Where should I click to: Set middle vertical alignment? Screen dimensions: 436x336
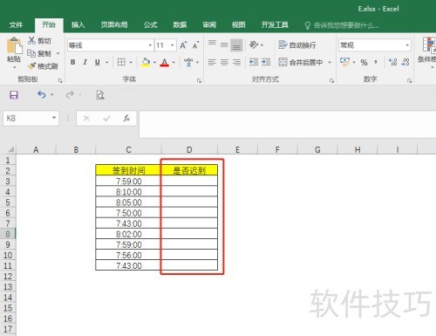224,45
